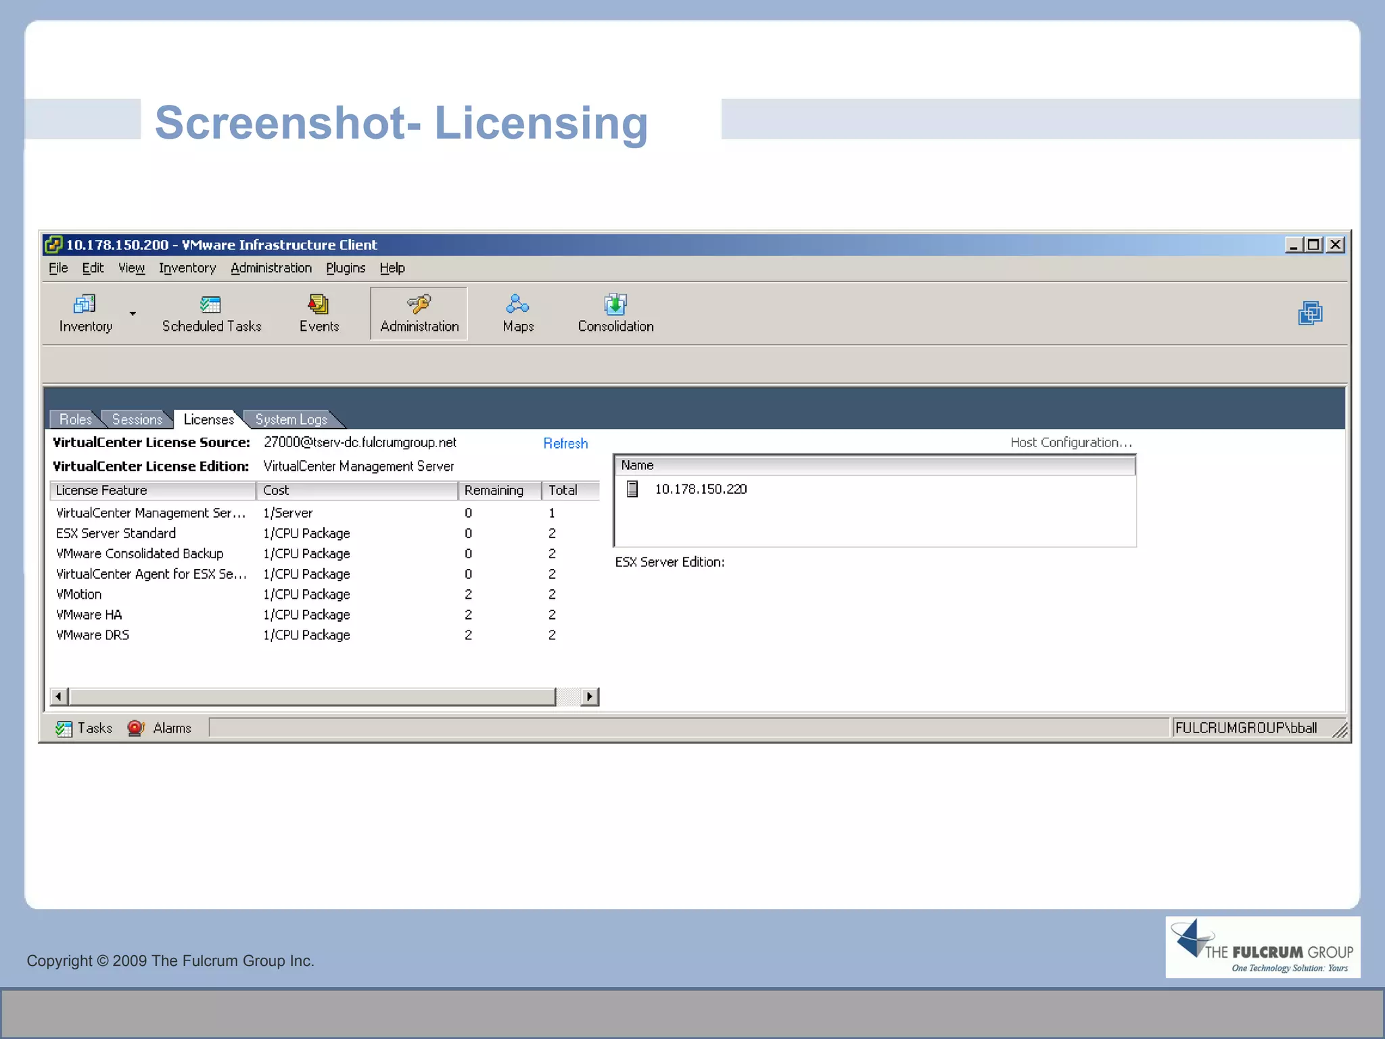Open the Help menu
Screen dimensions: 1385x1039
point(392,268)
